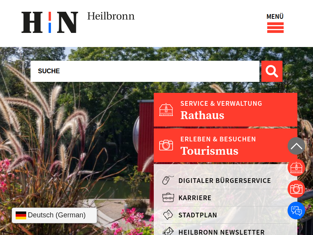Click the envelope icon beside Heilbronn Newsletter
Screen dimensions: 313x235
[x=168, y=231]
